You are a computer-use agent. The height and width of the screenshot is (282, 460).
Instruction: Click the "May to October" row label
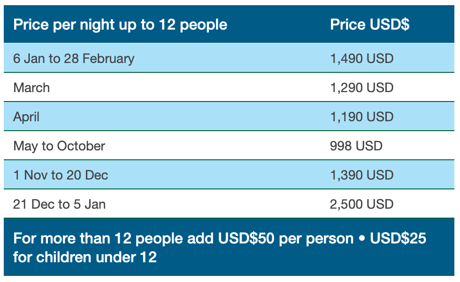59,146
